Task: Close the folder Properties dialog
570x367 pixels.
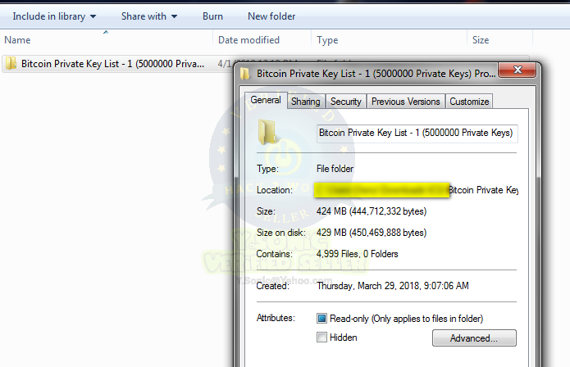Action: pos(517,70)
